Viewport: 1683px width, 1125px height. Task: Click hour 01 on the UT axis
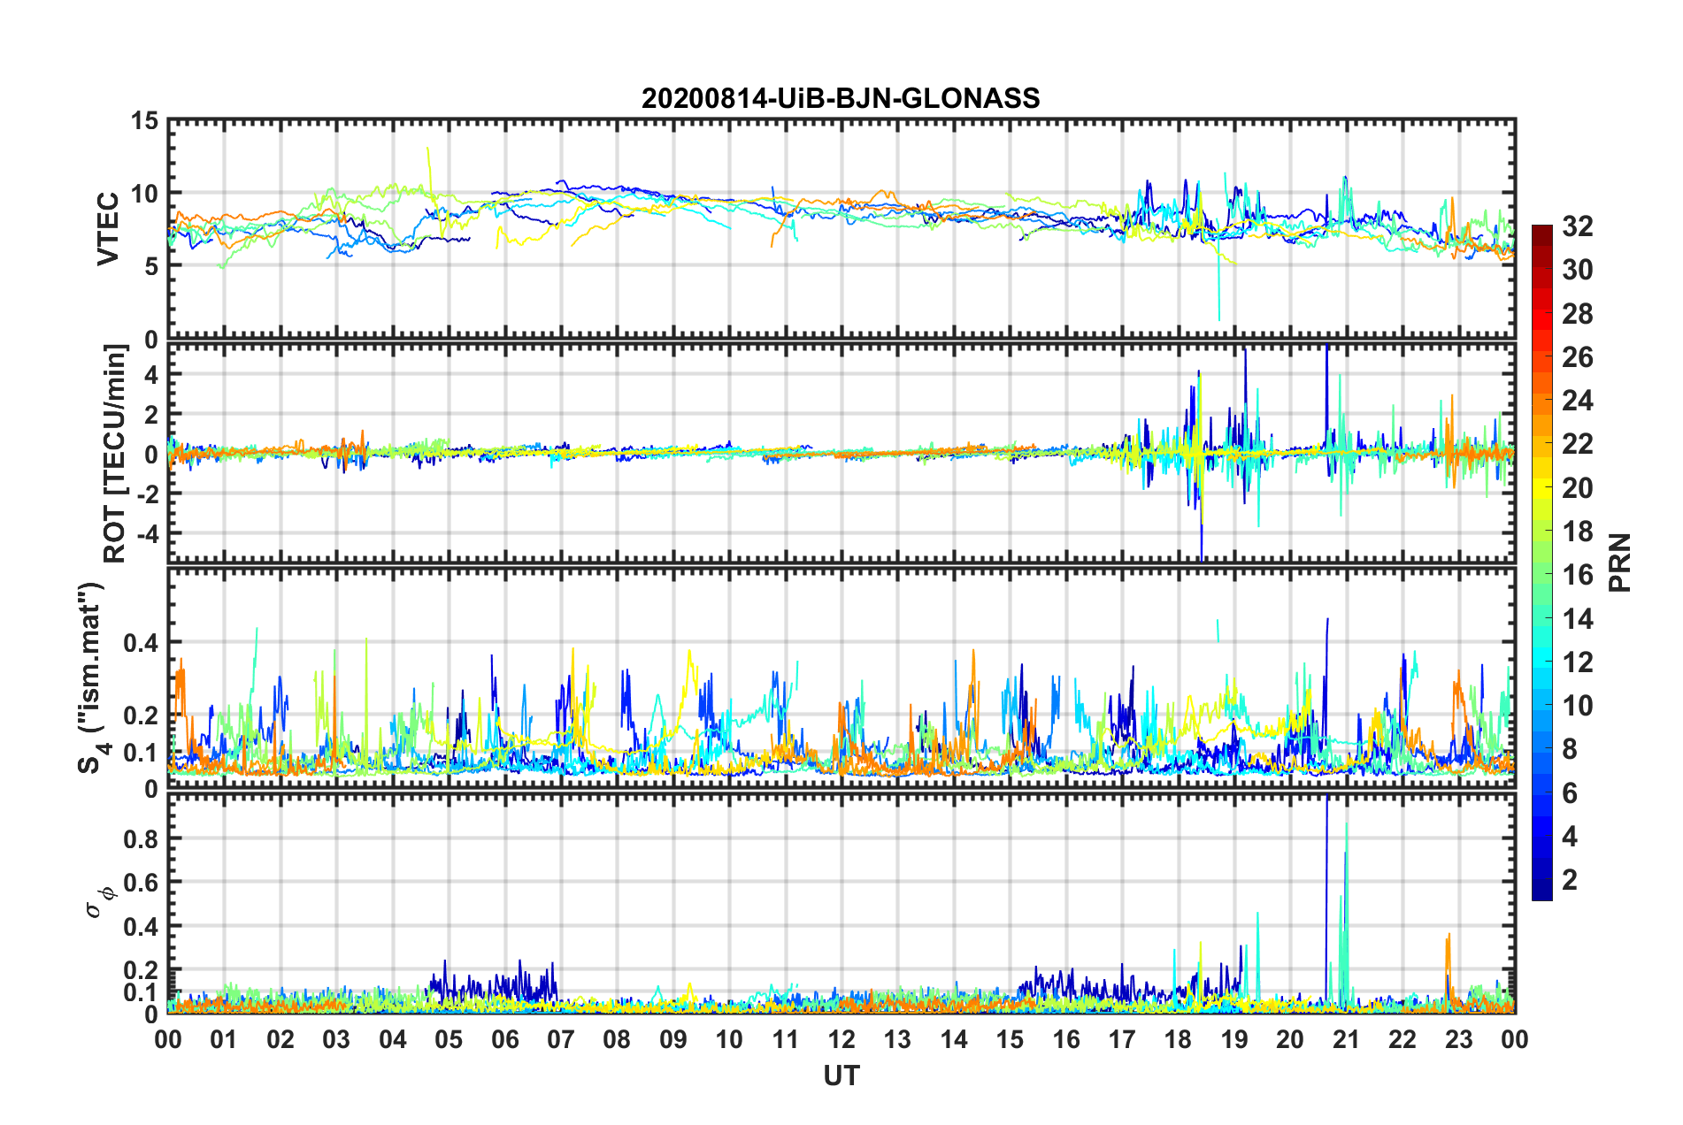[x=224, y=1039]
